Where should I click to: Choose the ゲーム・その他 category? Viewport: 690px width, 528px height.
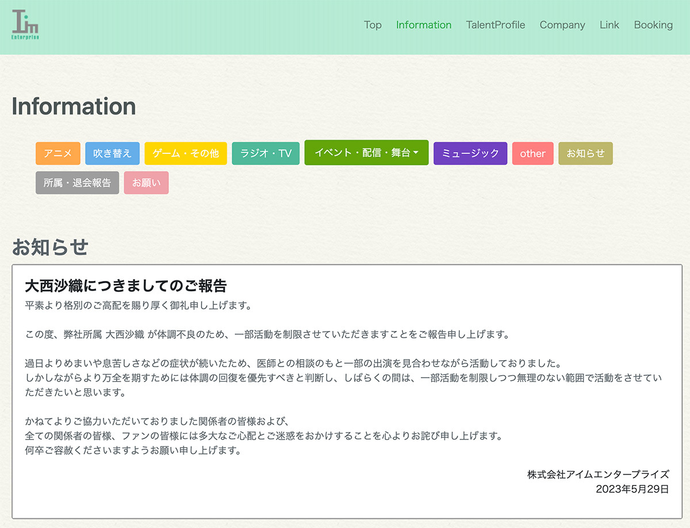pyautogui.click(x=186, y=153)
